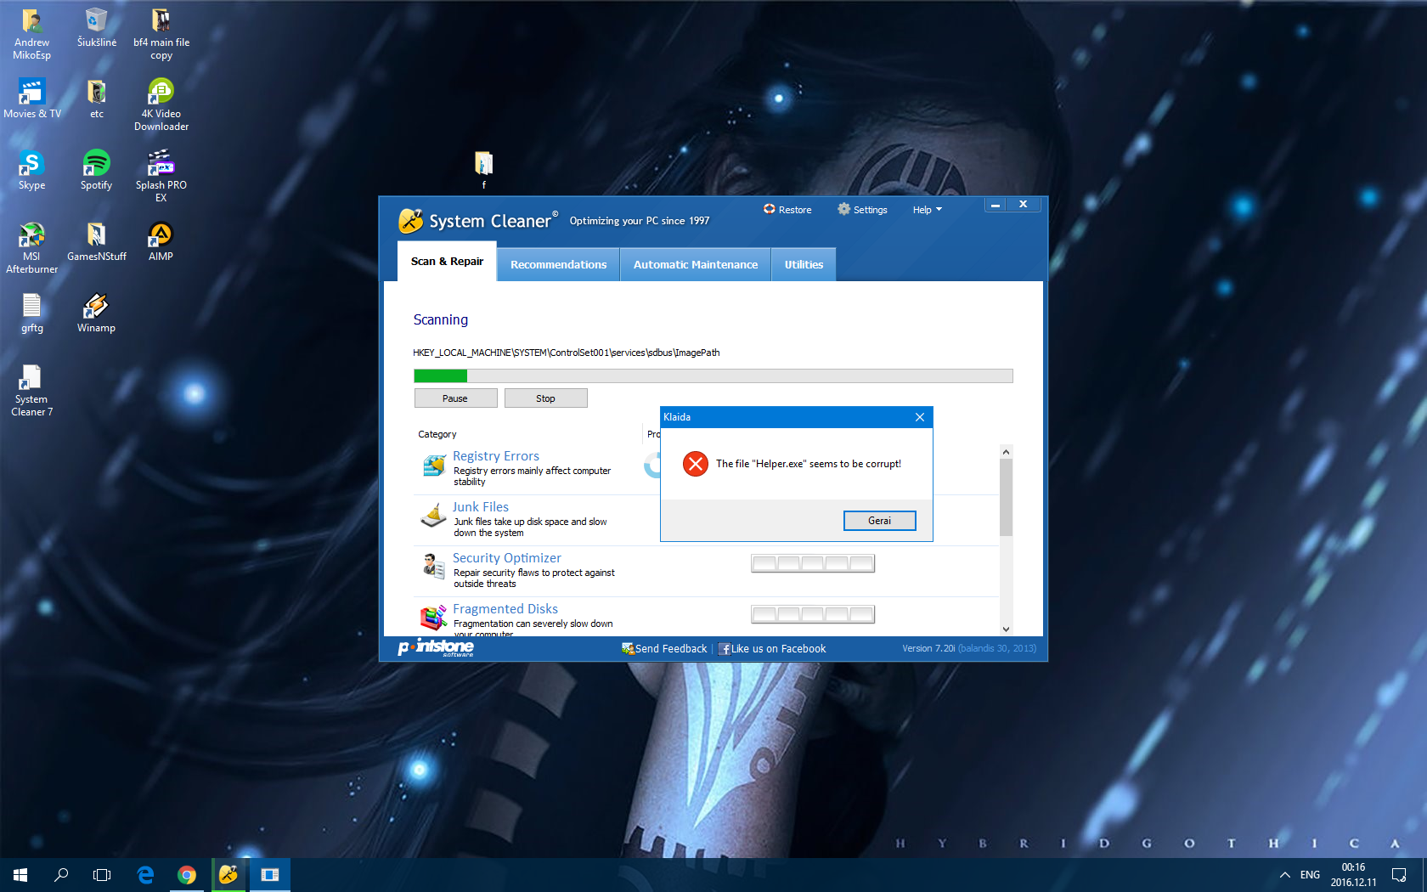The width and height of the screenshot is (1427, 892).
Task: Click the Security Optimizer category icon
Action: pyautogui.click(x=434, y=566)
